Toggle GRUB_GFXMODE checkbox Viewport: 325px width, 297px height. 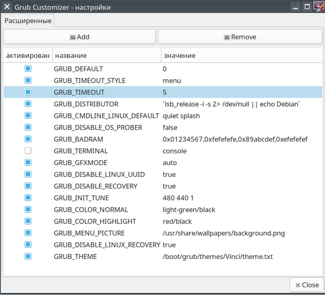[x=28, y=162]
